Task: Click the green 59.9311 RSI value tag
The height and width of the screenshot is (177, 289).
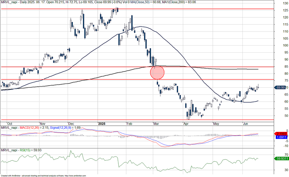Action: coord(281,158)
